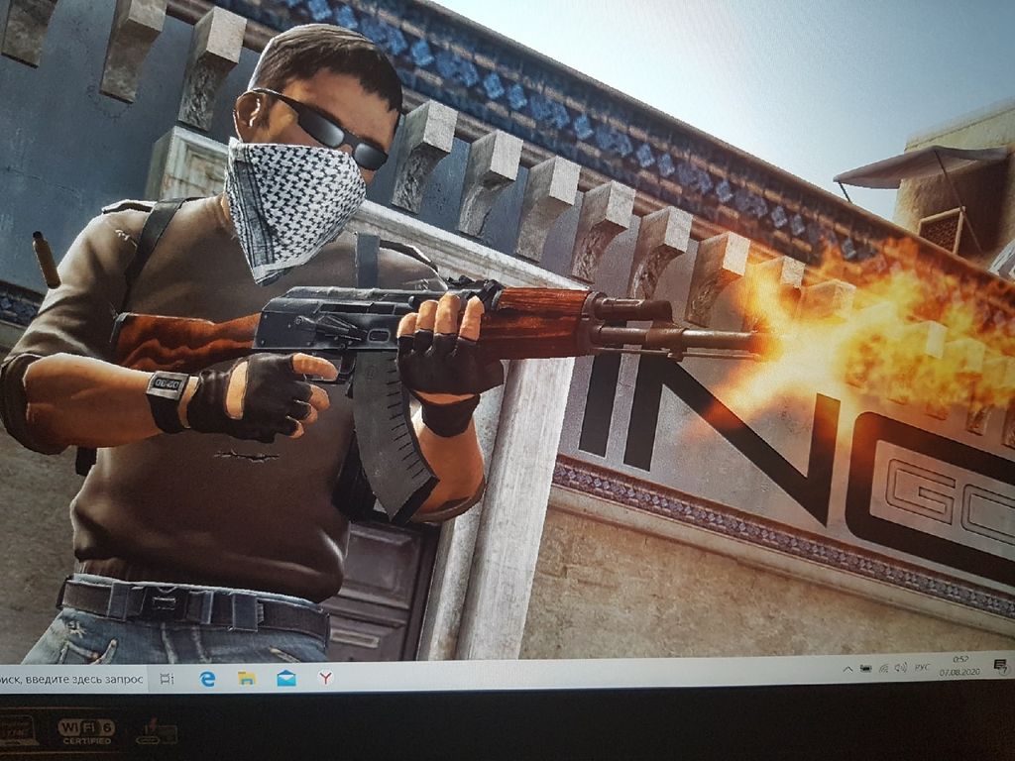Open Wi-Fi network settings in the tray
This screenshot has height=761, width=1015.
(x=883, y=669)
